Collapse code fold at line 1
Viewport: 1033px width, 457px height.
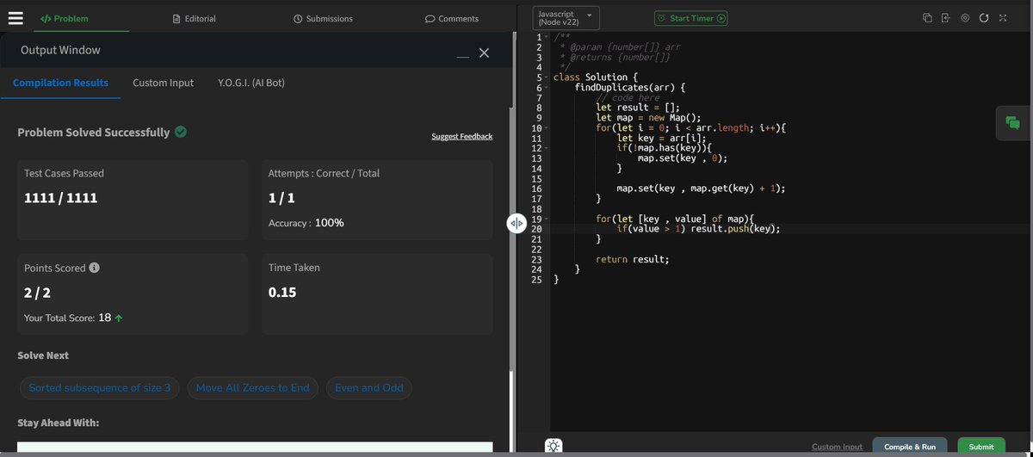point(547,37)
